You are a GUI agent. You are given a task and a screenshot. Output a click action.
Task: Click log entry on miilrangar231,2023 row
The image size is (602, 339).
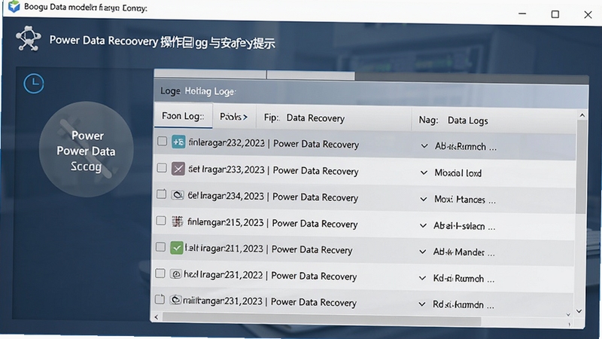464,304
